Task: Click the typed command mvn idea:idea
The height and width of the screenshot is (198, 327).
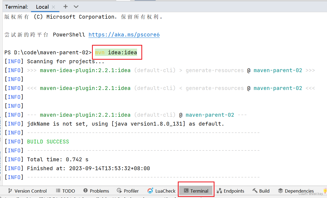Action: tap(116, 52)
